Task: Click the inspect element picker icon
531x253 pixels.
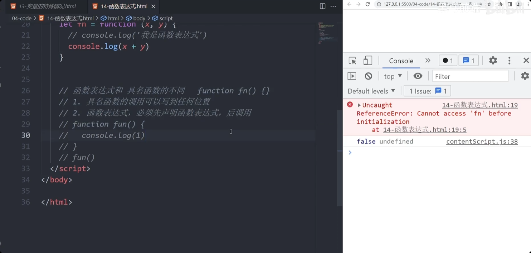Action: [x=352, y=61]
